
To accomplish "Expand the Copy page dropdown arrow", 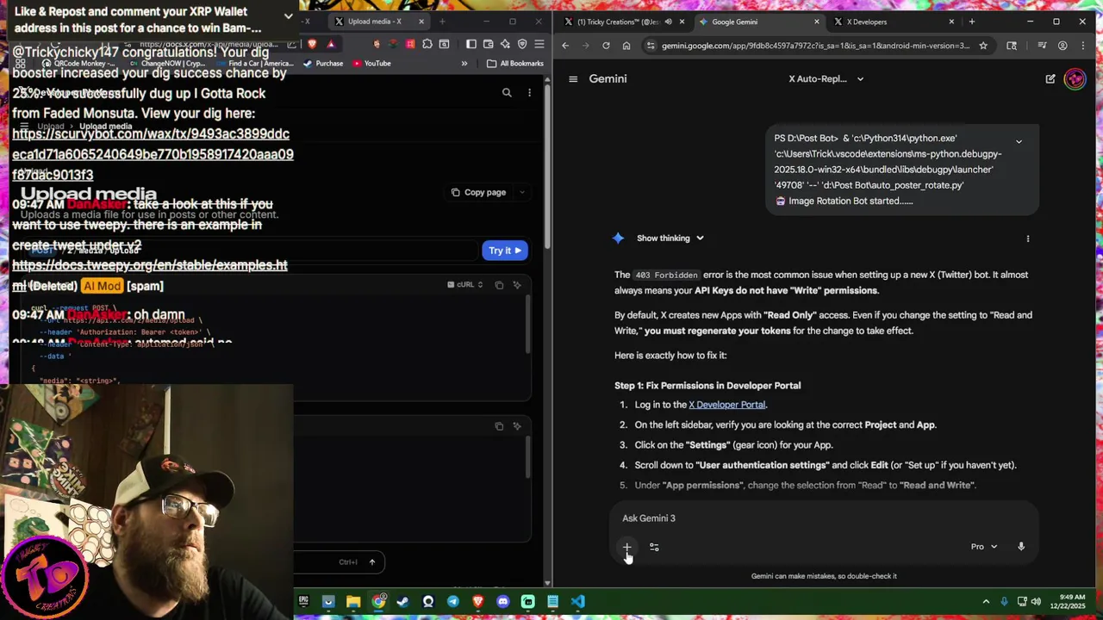I will 521,192.
